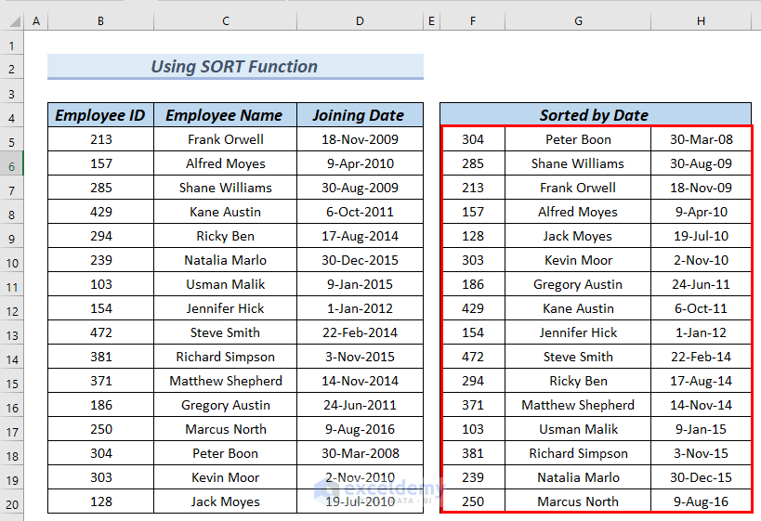Select 'Alfred Moyes' in sorted column G

tap(578, 212)
